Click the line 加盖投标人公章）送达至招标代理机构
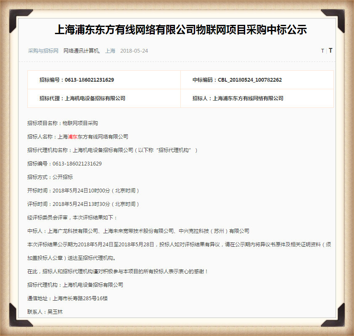 tap(71, 258)
